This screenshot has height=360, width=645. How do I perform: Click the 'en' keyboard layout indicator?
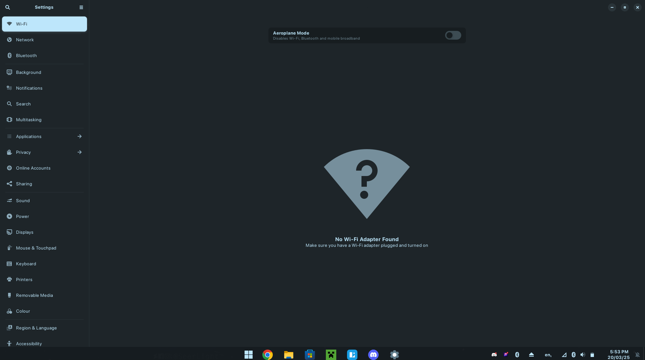pos(548,355)
